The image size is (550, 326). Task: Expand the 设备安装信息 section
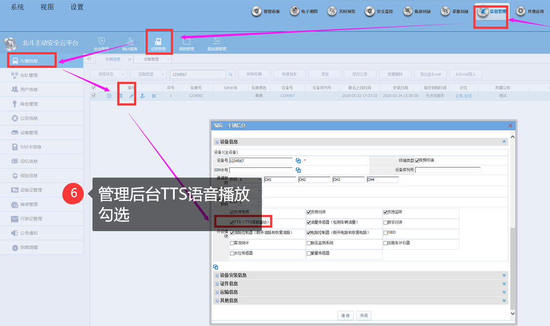tap(360, 275)
